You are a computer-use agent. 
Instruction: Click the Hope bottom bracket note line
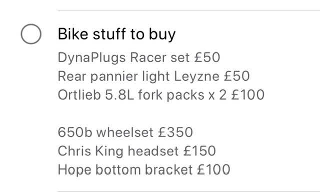(144, 170)
